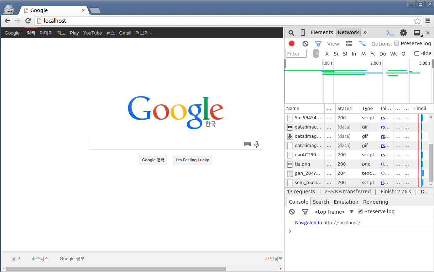This screenshot has width=434, height=272.
Task: Select the Console drawer tab
Action: point(298,202)
